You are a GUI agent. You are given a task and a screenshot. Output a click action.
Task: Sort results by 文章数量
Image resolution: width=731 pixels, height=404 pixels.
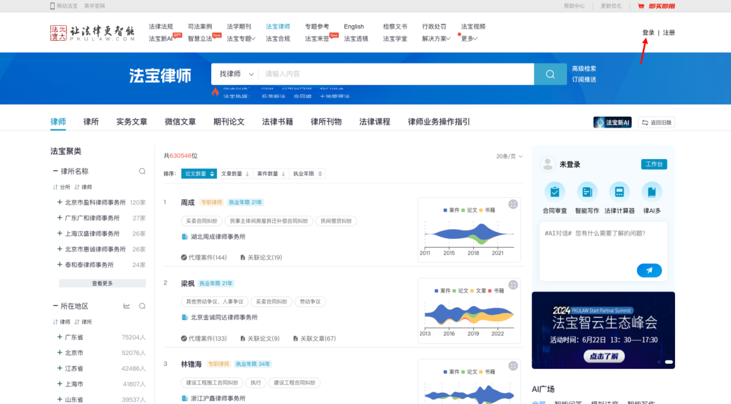(x=235, y=174)
